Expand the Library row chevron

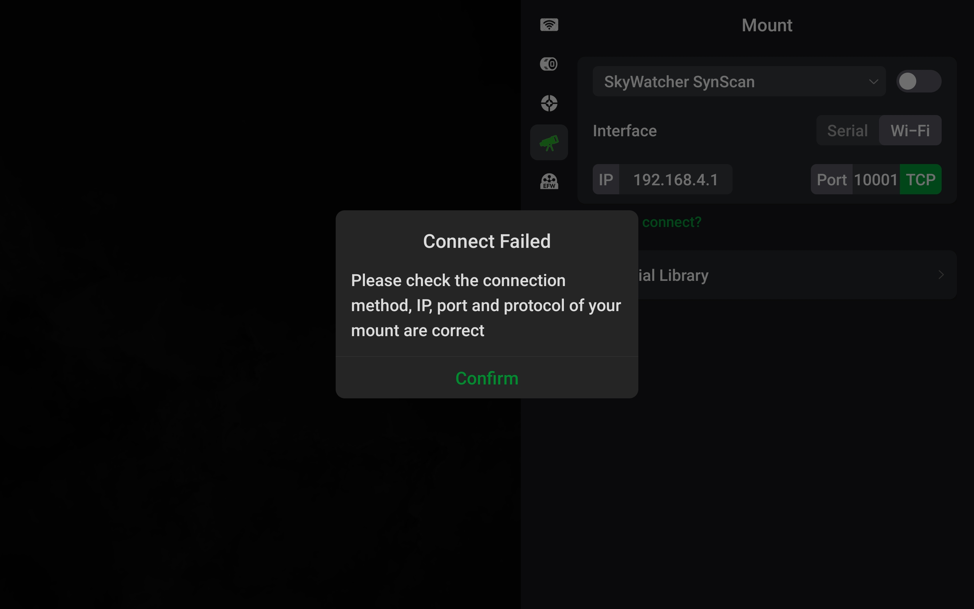tap(941, 275)
